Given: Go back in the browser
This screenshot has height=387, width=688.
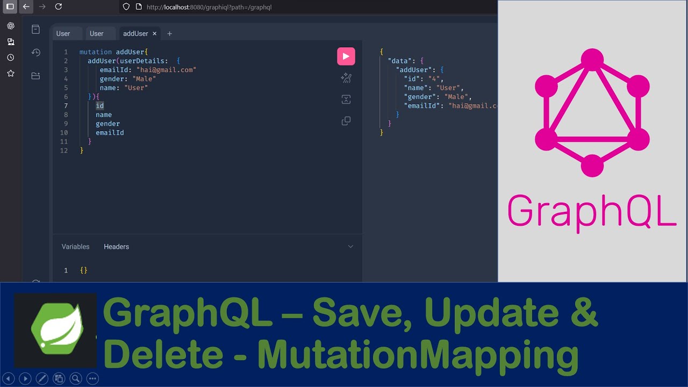Looking at the screenshot, I should tap(26, 6).
